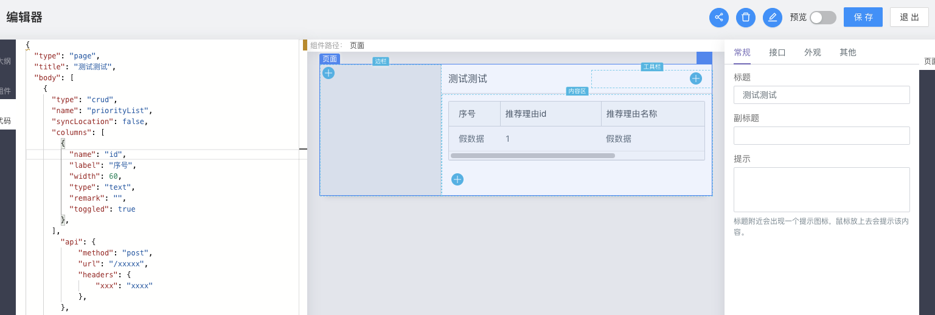Add component below the table in 内容区
This screenshot has height=315, width=935.
coord(457,179)
